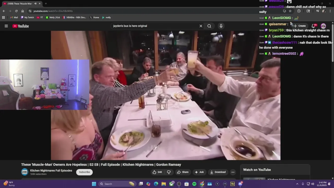
Task: Open Spotify from the taskbar
Action: (194, 184)
